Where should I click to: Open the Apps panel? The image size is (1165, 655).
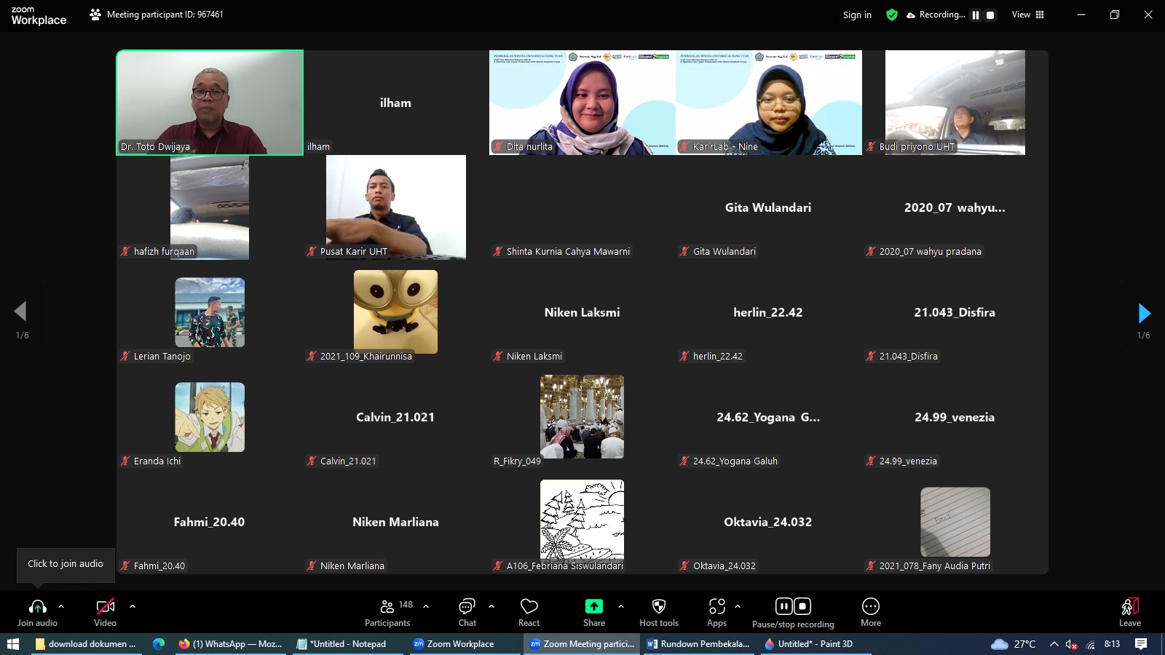716,607
